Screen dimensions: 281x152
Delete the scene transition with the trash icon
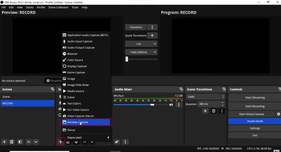point(214,111)
